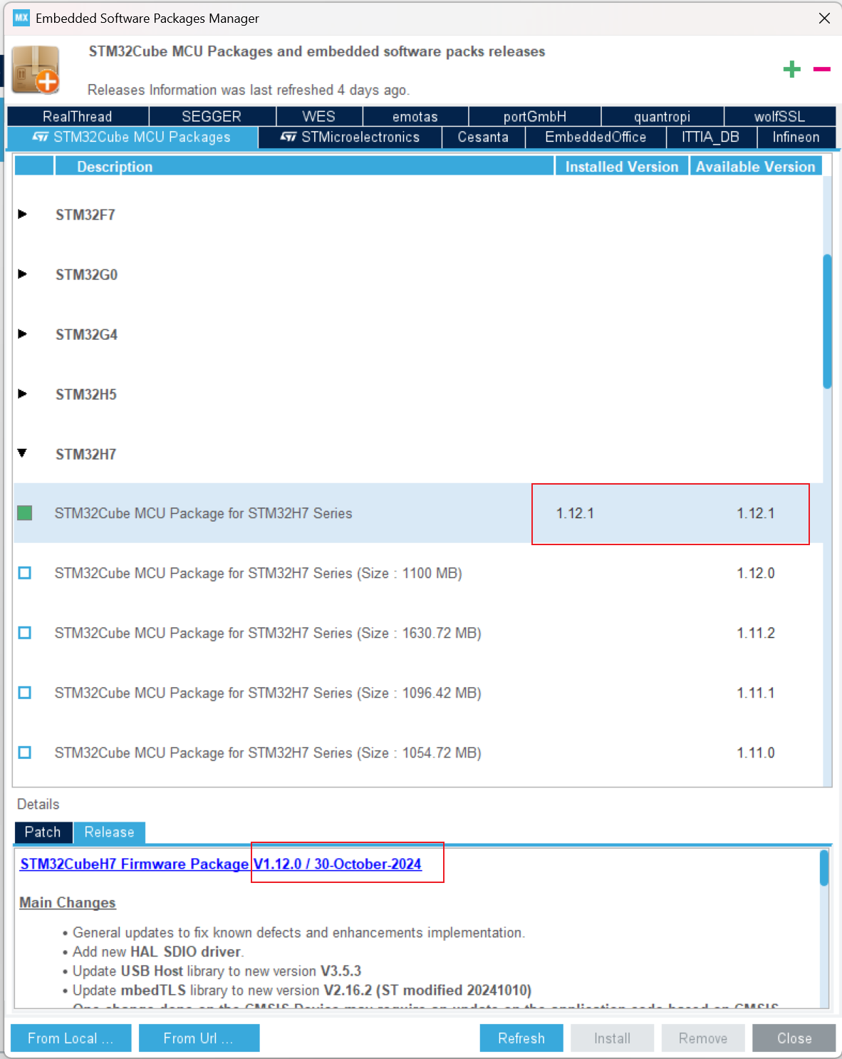Switch to the Patch tab in Details
The image size is (842, 1059).
pyautogui.click(x=42, y=832)
